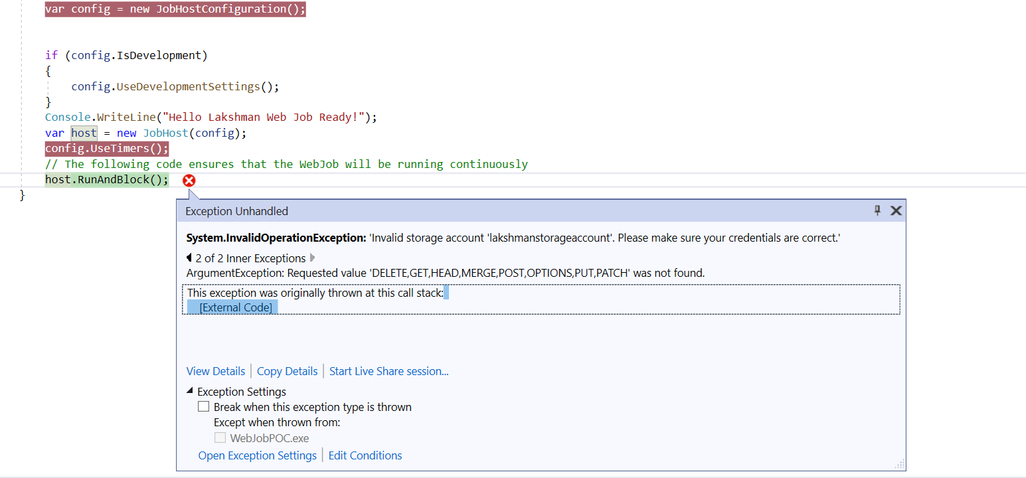Open the View Details dialog
This screenshot has height=478, width=1026.
(215, 370)
